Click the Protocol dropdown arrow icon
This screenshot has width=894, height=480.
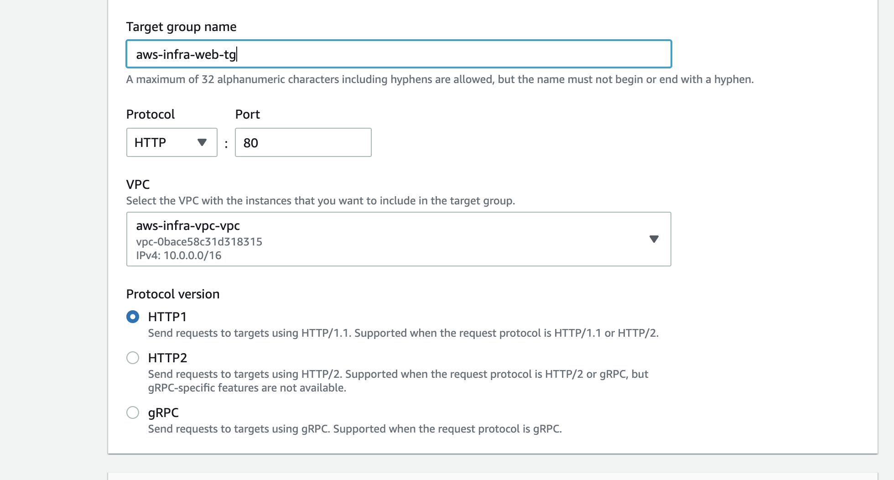[x=202, y=143]
